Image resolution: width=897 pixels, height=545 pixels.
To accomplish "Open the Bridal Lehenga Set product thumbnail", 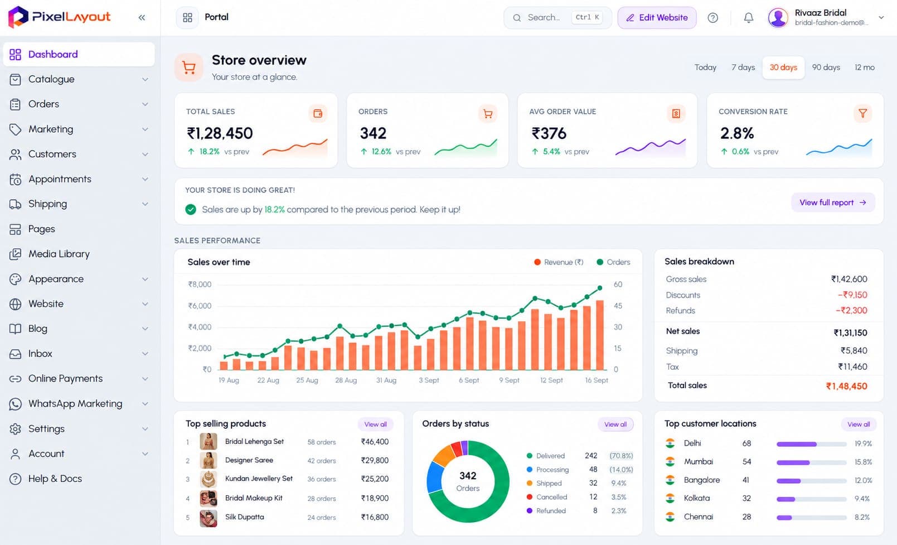I will pos(209,442).
